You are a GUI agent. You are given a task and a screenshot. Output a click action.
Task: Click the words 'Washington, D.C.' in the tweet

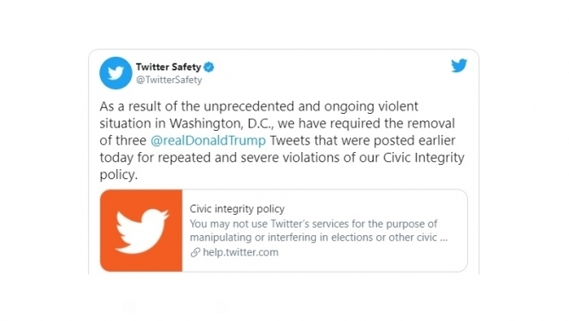[x=221, y=124]
